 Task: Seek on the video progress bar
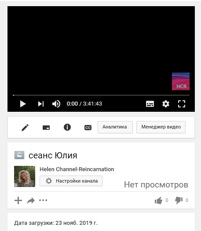[101, 95]
